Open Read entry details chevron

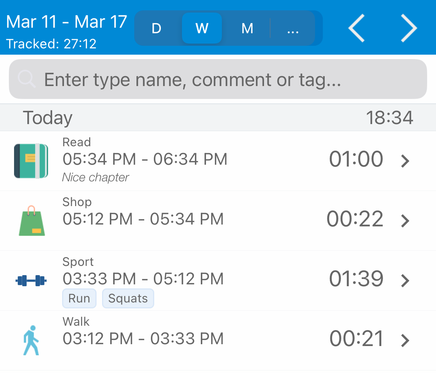click(x=405, y=161)
